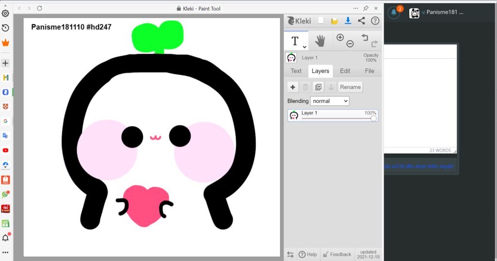Image resolution: width=497 pixels, height=261 pixels.
Task: Duplicate the selected layer
Action: pos(318,87)
